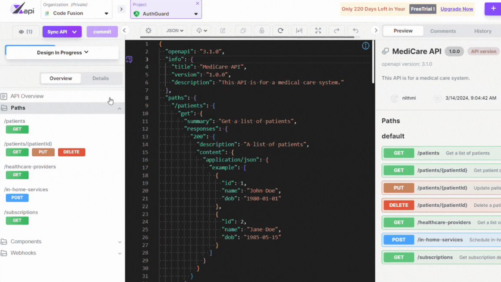Click the blue info icon in editor
Image resolution: width=501 pixels, height=282 pixels.
[366, 46]
